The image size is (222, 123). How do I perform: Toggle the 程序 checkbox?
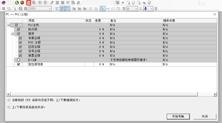click(x=18, y=34)
